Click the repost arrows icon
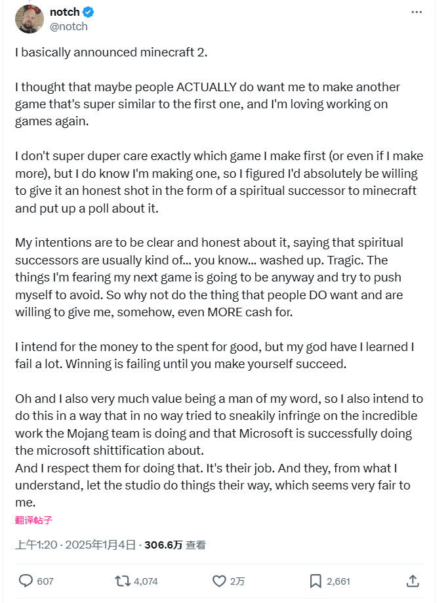This screenshot has height=603, width=448. click(122, 581)
